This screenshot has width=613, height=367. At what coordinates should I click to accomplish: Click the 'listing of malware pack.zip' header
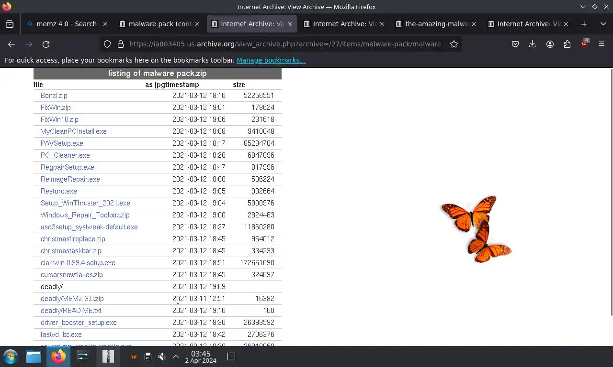157,74
